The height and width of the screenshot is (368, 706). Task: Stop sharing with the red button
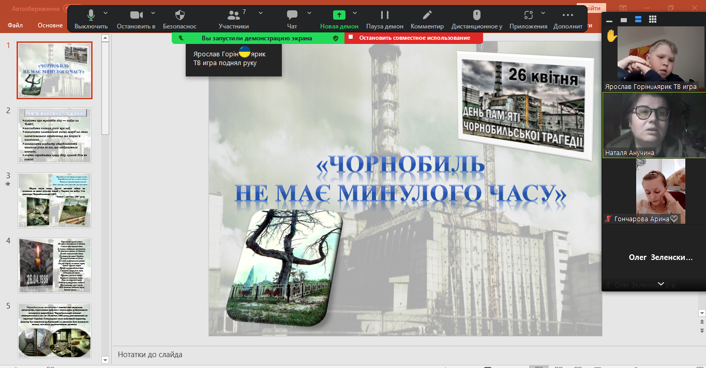coord(413,38)
